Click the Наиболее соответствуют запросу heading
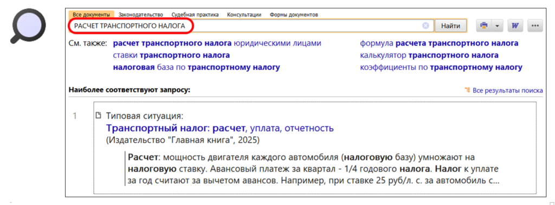 (130, 90)
